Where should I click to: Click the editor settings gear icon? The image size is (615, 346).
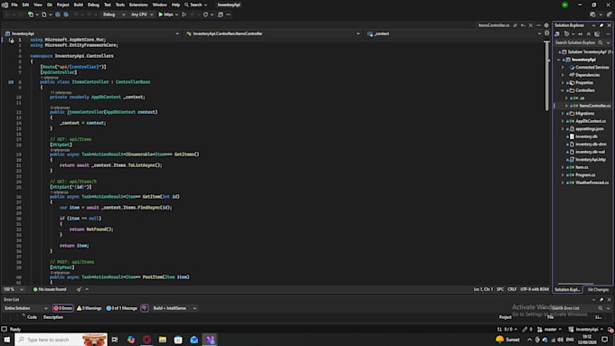[x=546, y=25]
